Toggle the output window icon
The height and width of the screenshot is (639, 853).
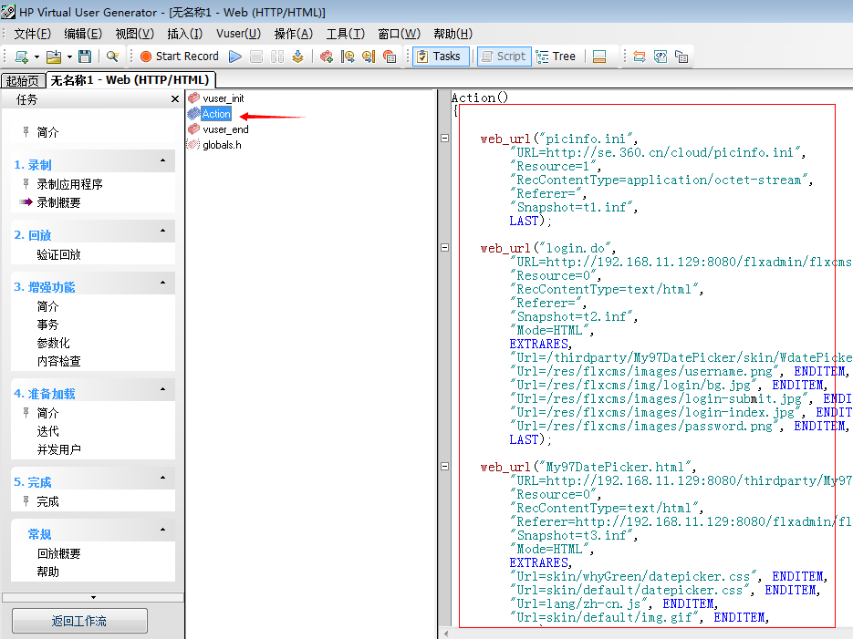pos(599,57)
